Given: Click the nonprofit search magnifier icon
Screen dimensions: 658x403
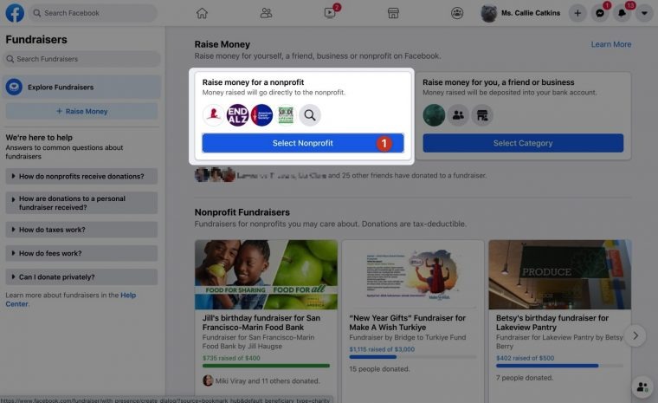Looking at the screenshot, I should tap(310, 115).
